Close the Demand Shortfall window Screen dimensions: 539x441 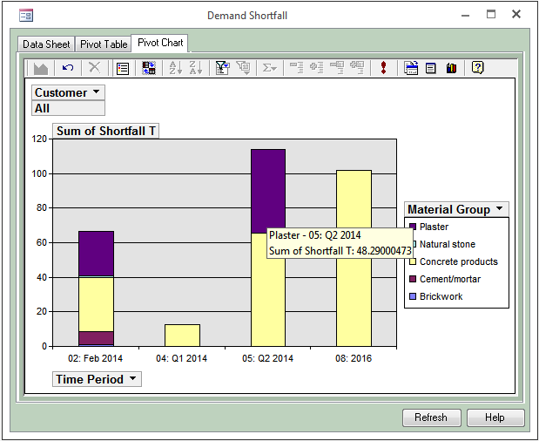[x=516, y=14]
